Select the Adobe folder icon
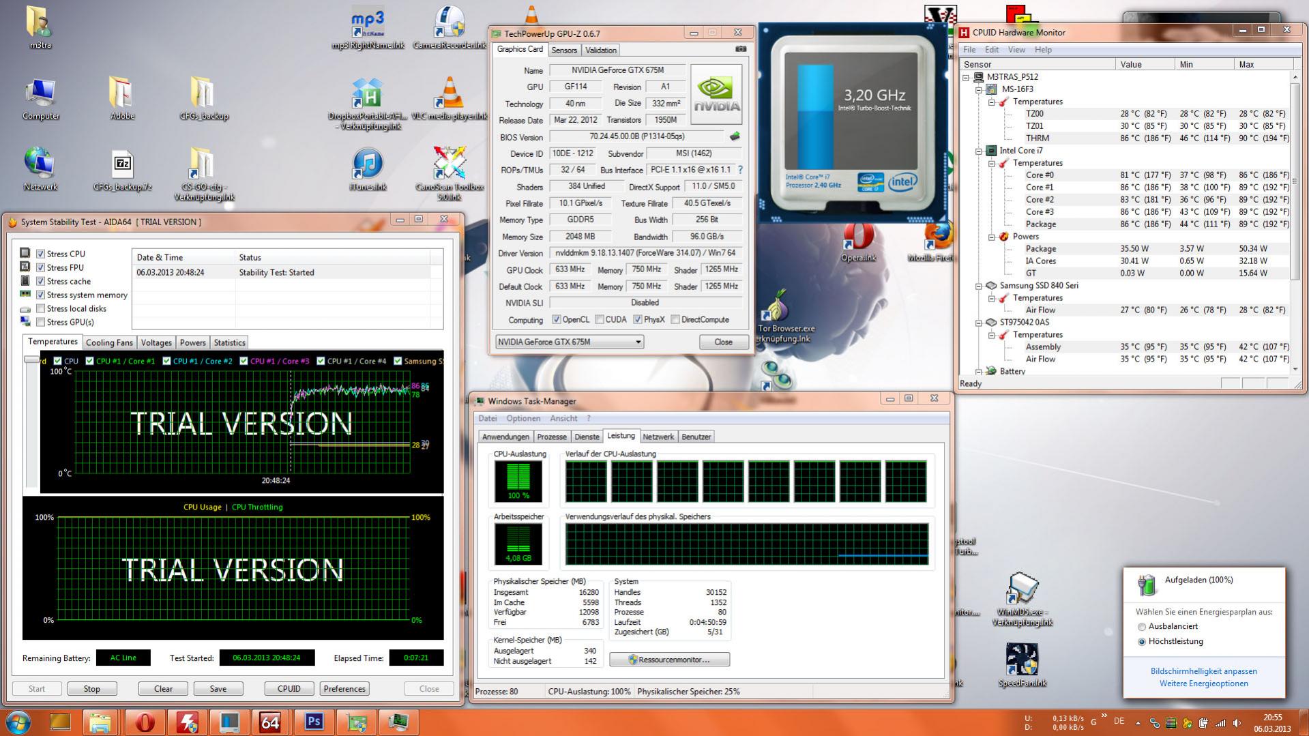The image size is (1309, 736). tap(122, 99)
